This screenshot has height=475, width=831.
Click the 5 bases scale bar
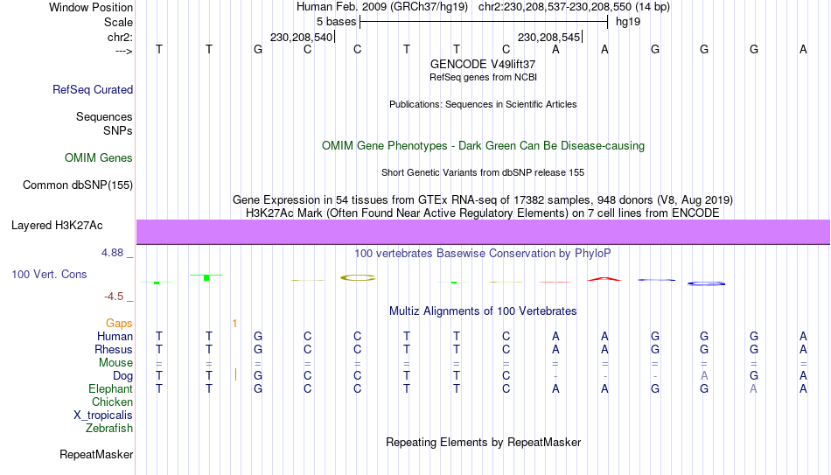coord(484,22)
